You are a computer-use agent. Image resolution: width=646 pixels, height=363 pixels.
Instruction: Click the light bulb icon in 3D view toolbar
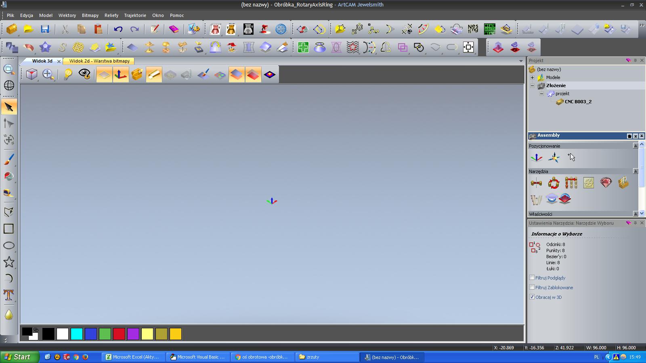pyautogui.click(x=68, y=75)
